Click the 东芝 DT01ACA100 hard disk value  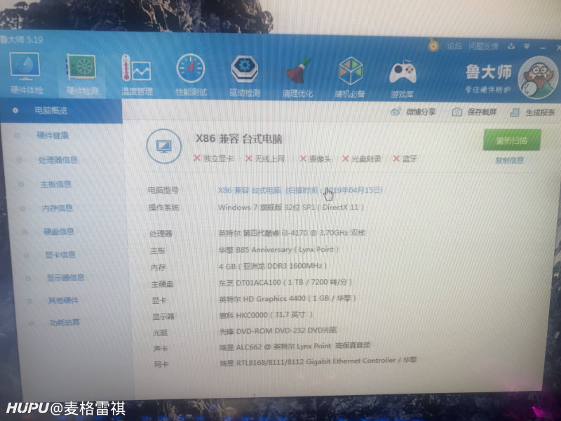click(x=285, y=282)
